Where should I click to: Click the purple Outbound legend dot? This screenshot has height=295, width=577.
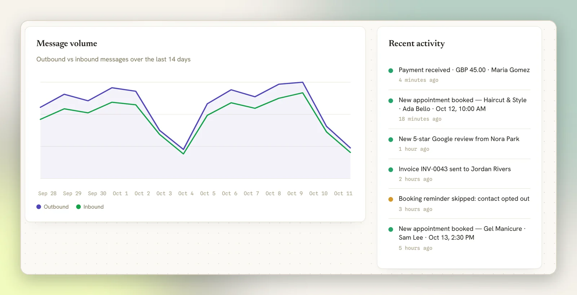(39, 207)
